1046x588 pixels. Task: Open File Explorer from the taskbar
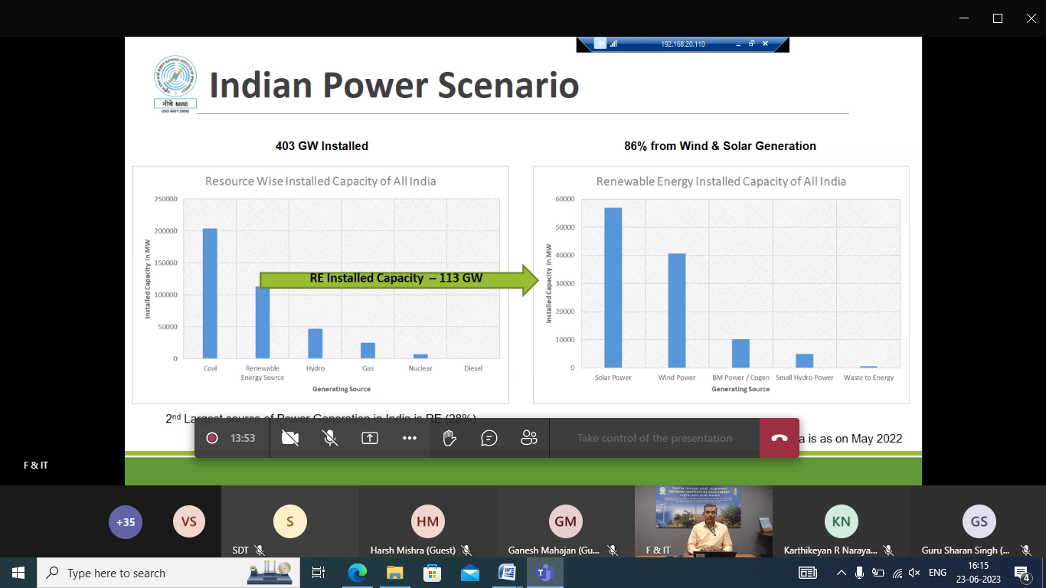point(395,573)
